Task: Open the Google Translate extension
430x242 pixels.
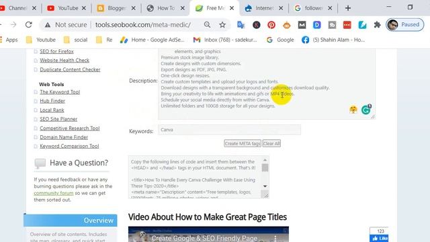Action: 241,25
